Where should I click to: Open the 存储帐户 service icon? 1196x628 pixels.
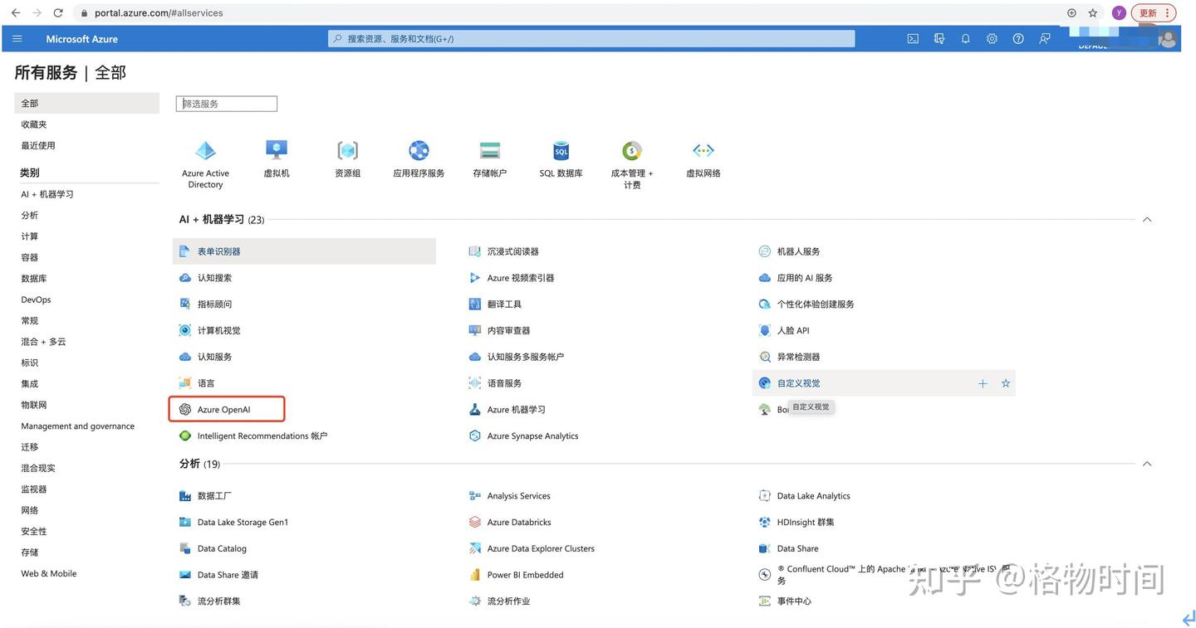(x=489, y=151)
